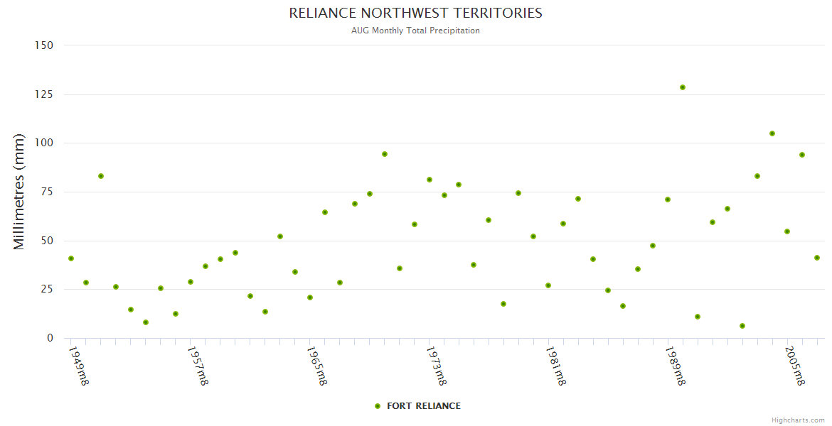Image resolution: width=832 pixels, height=426 pixels.
Task: Click the 150 y-axis tick label
Action: (x=44, y=45)
